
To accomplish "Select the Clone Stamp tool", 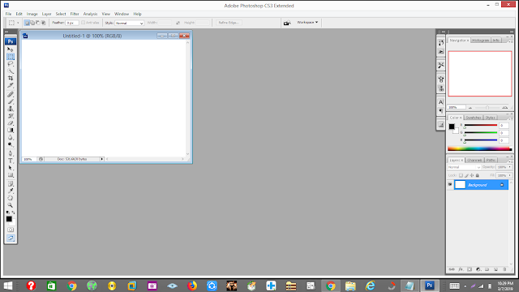I will (11, 109).
